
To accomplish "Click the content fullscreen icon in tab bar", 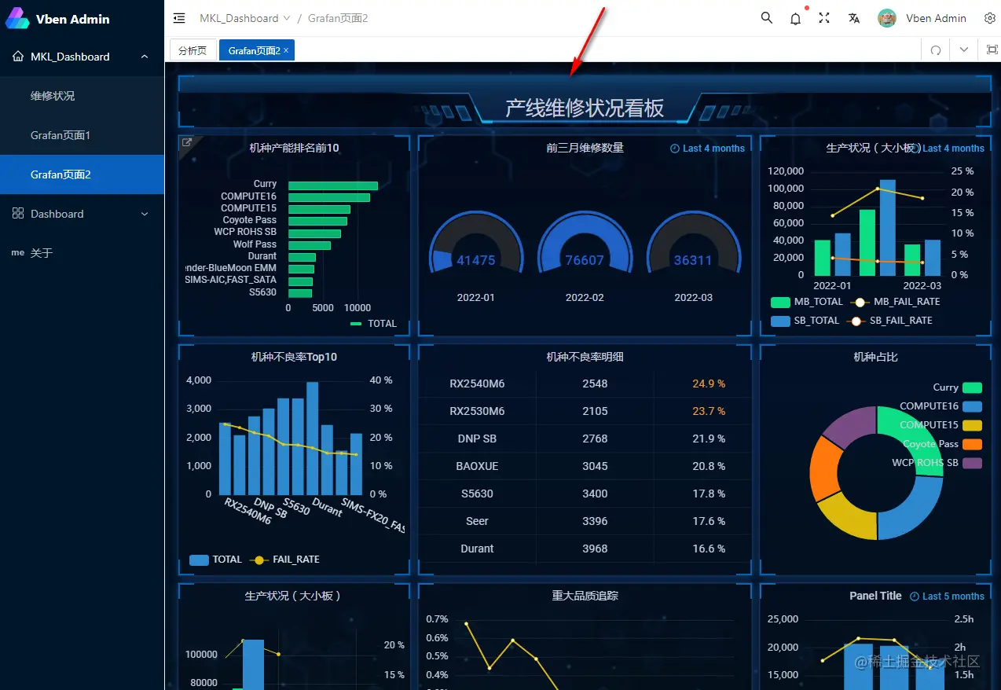I will point(992,50).
